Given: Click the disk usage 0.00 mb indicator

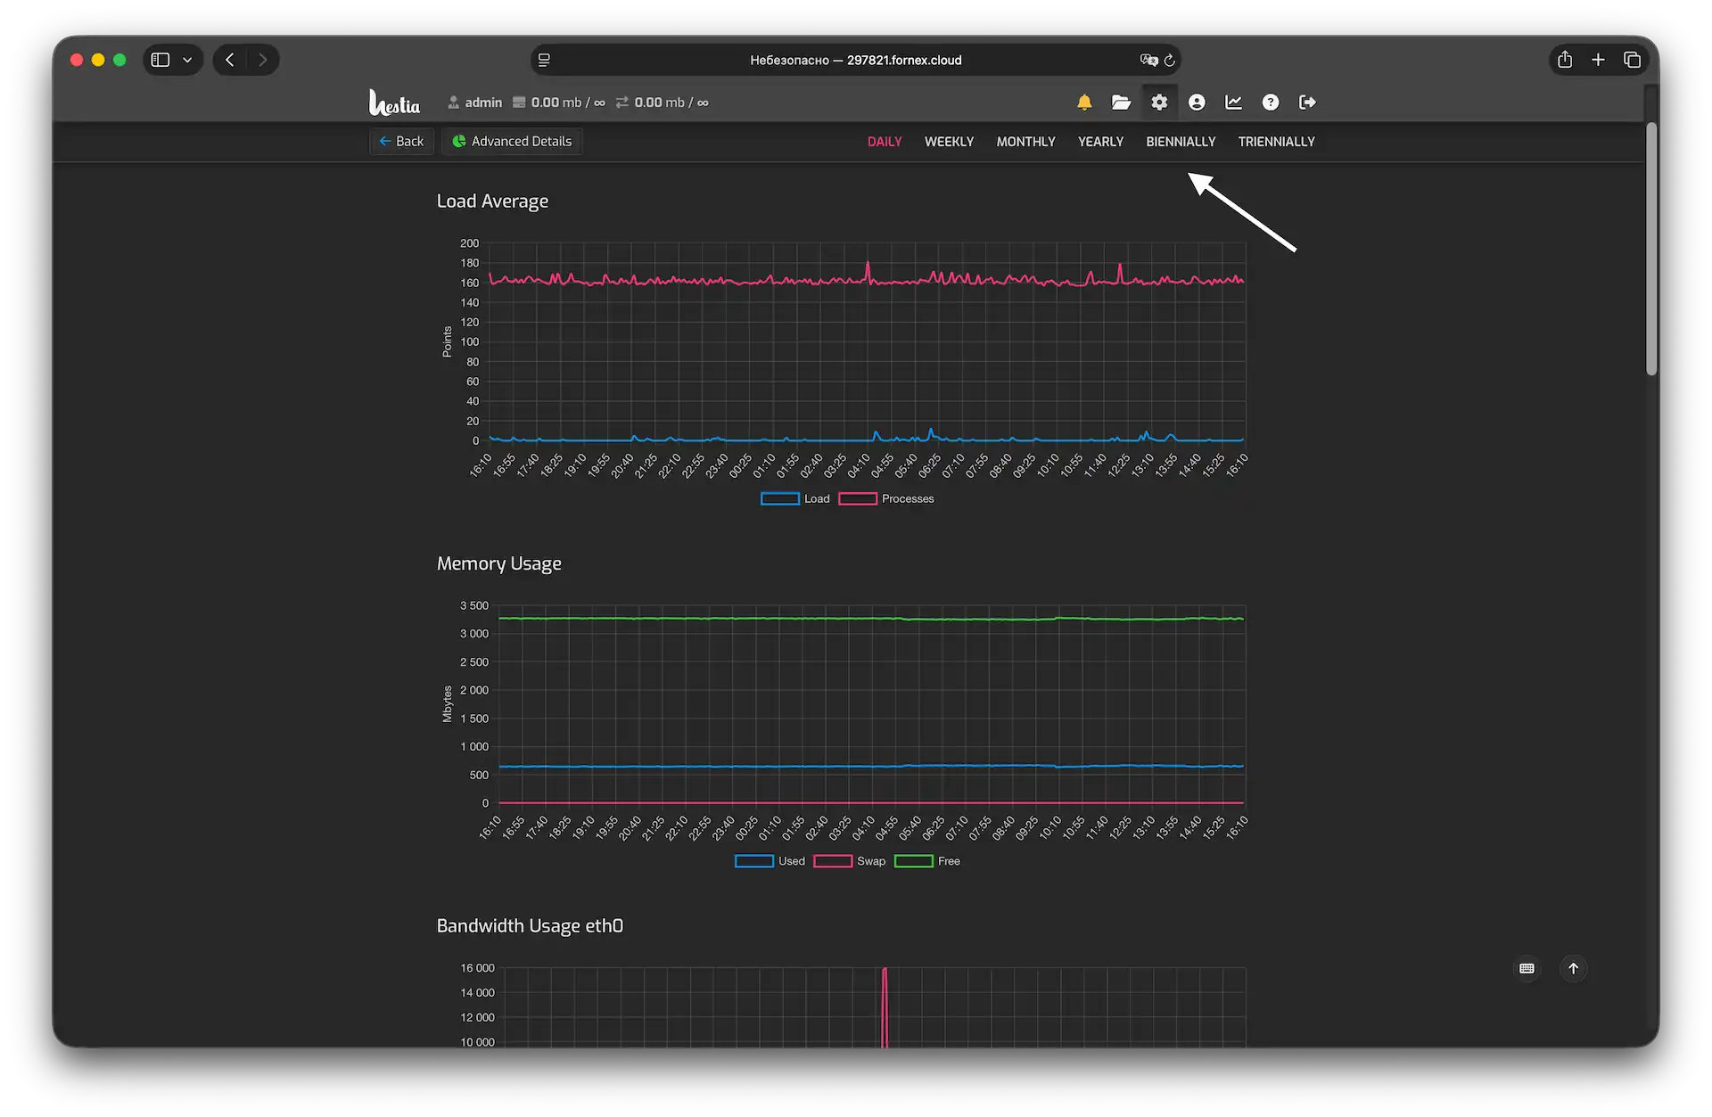Looking at the screenshot, I should coord(559,103).
